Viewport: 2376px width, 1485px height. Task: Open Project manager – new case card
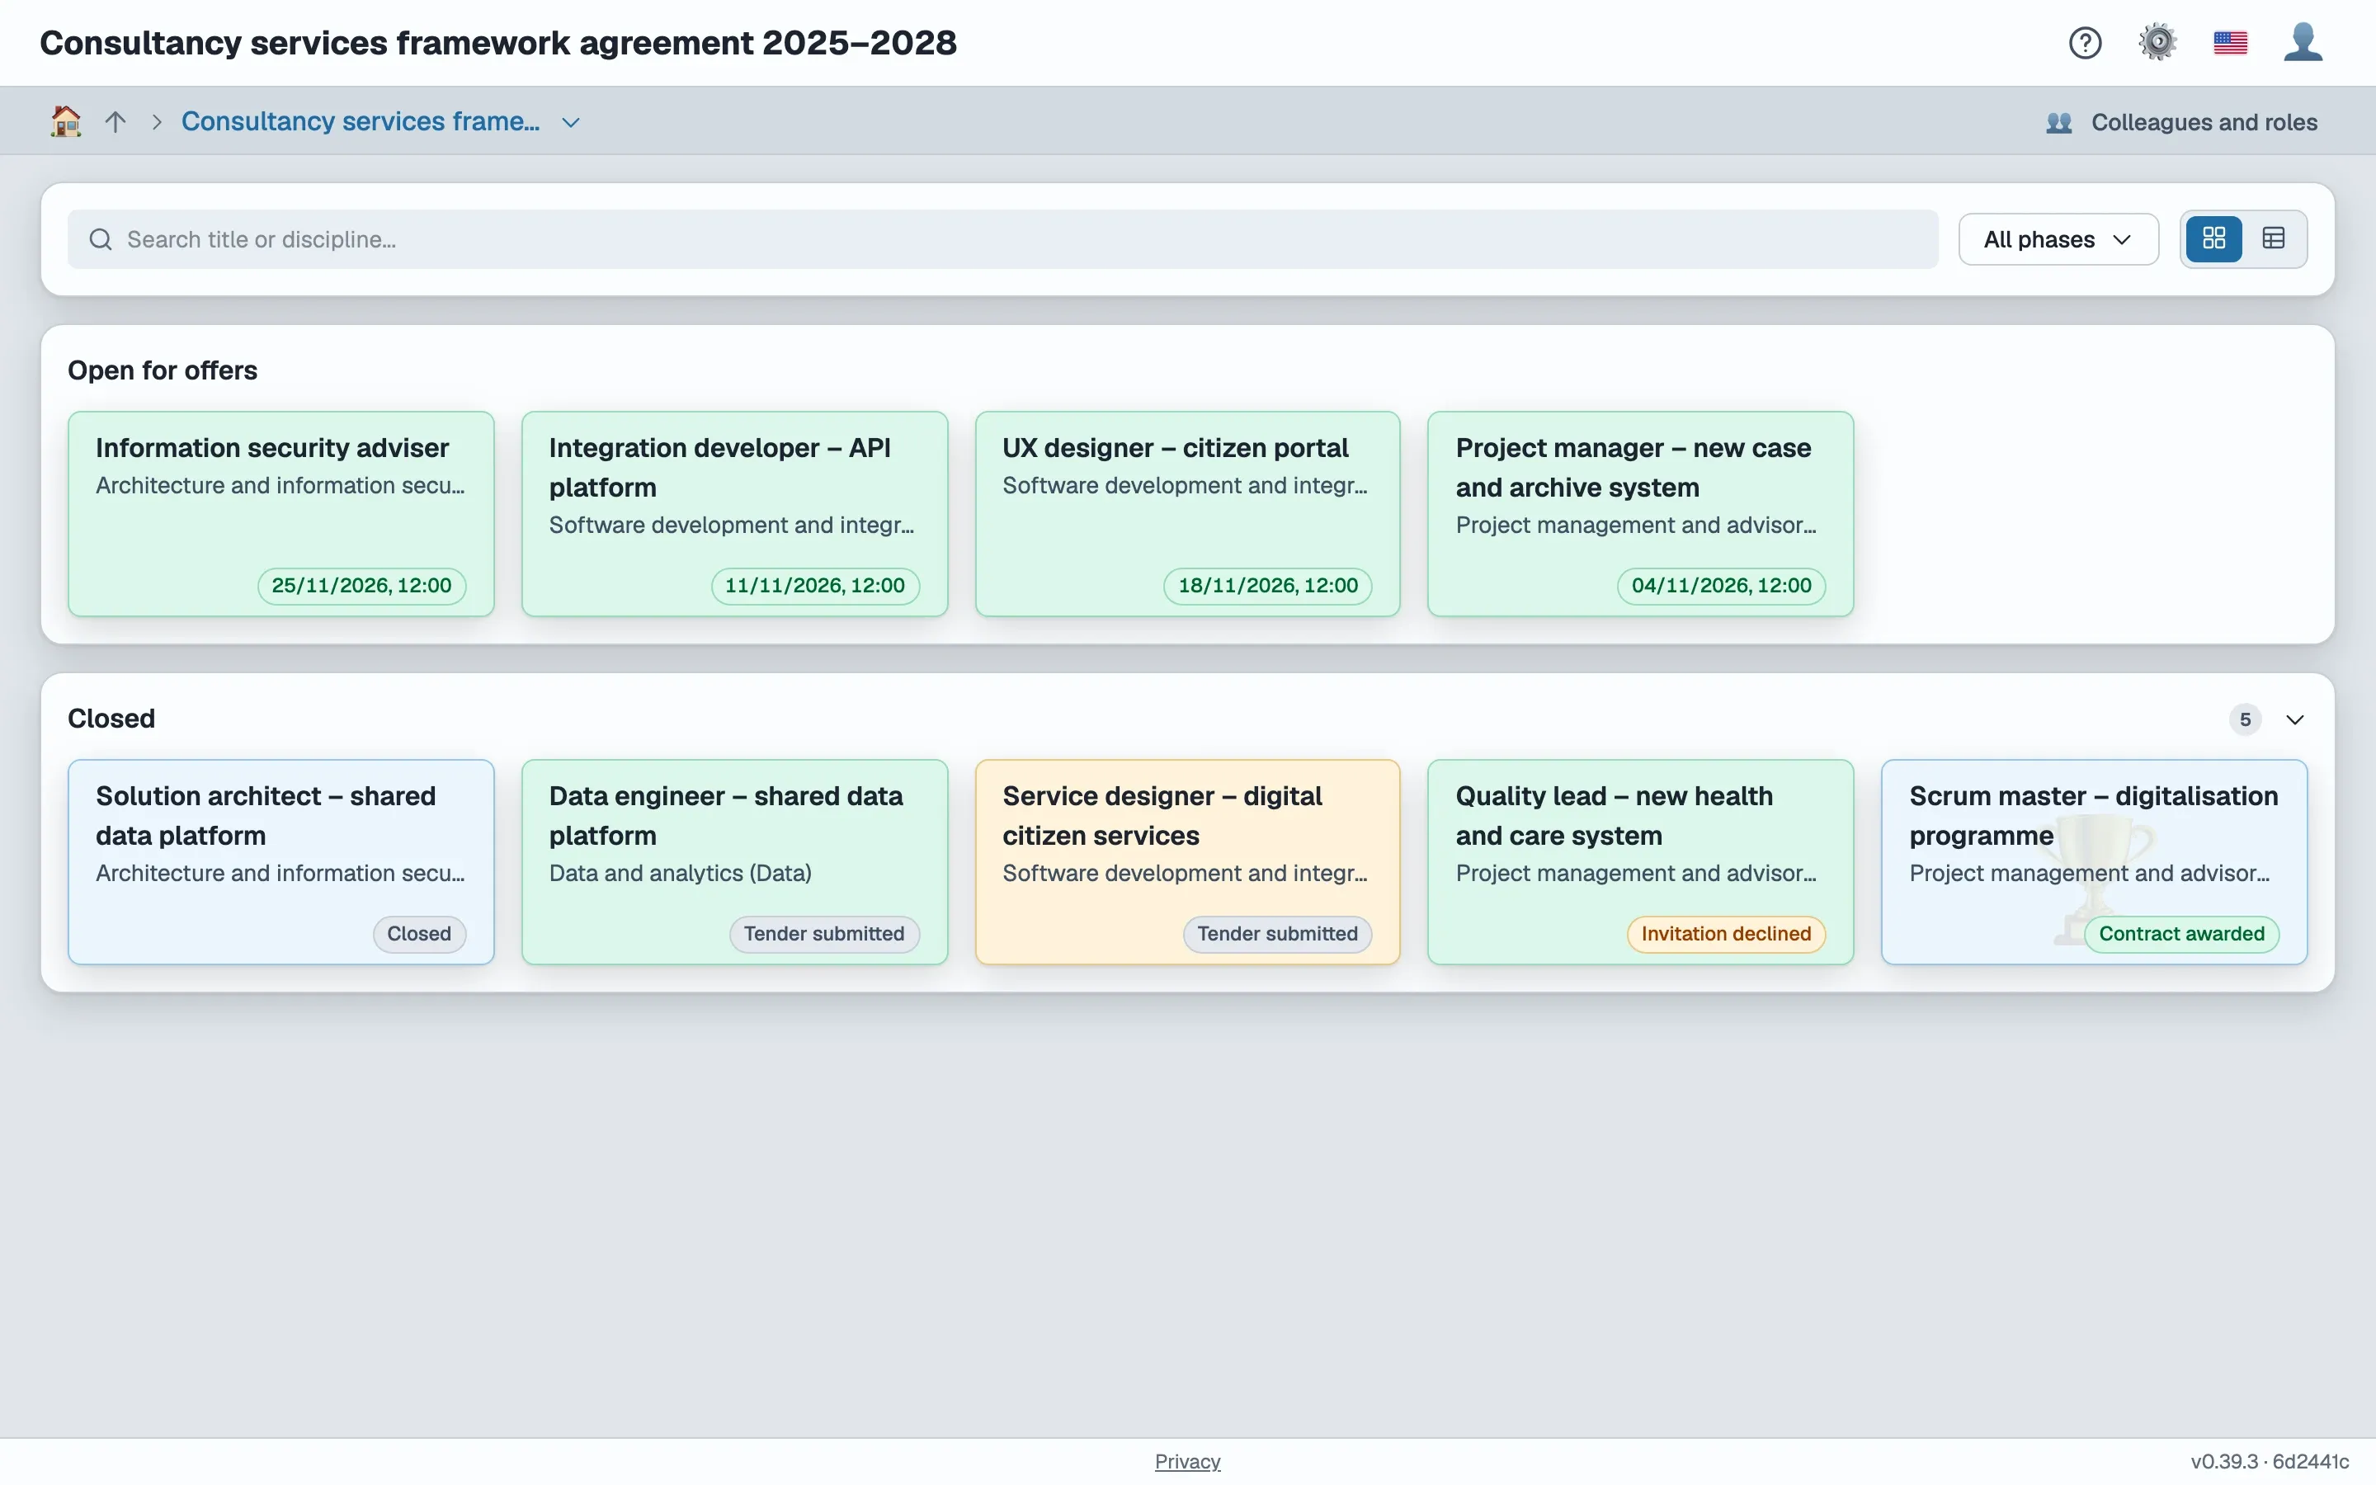[x=1641, y=514]
